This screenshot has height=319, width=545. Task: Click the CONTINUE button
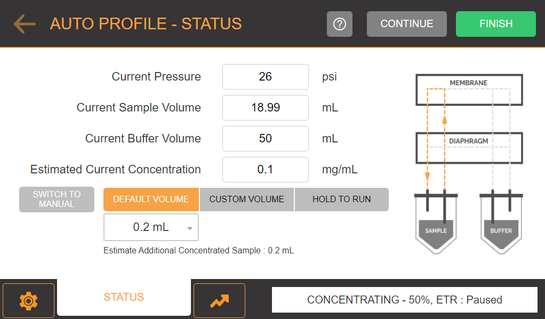click(407, 24)
